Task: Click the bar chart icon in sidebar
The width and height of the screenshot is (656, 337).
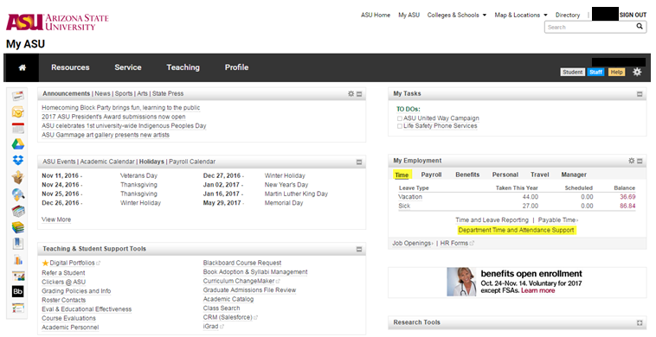Action: [x=18, y=260]
